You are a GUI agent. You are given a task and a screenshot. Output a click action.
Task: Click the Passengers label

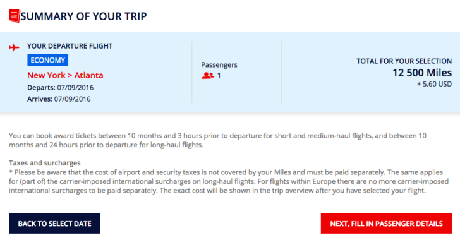click(x=219, y=65)
